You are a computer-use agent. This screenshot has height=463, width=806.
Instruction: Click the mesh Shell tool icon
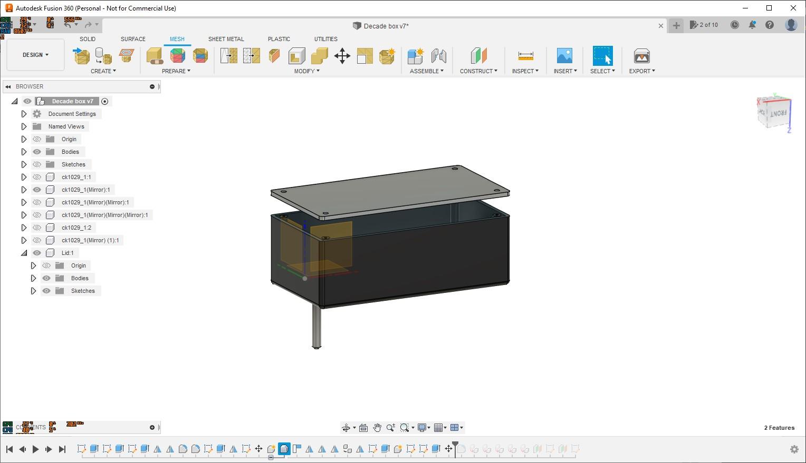point(297,56)
